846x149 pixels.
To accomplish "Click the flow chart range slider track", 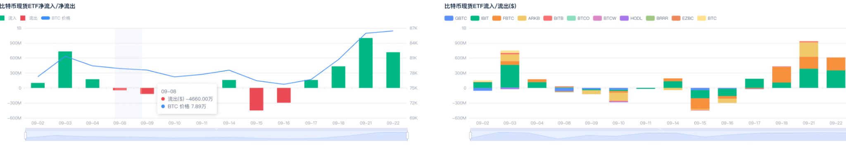I will (658, 135).
